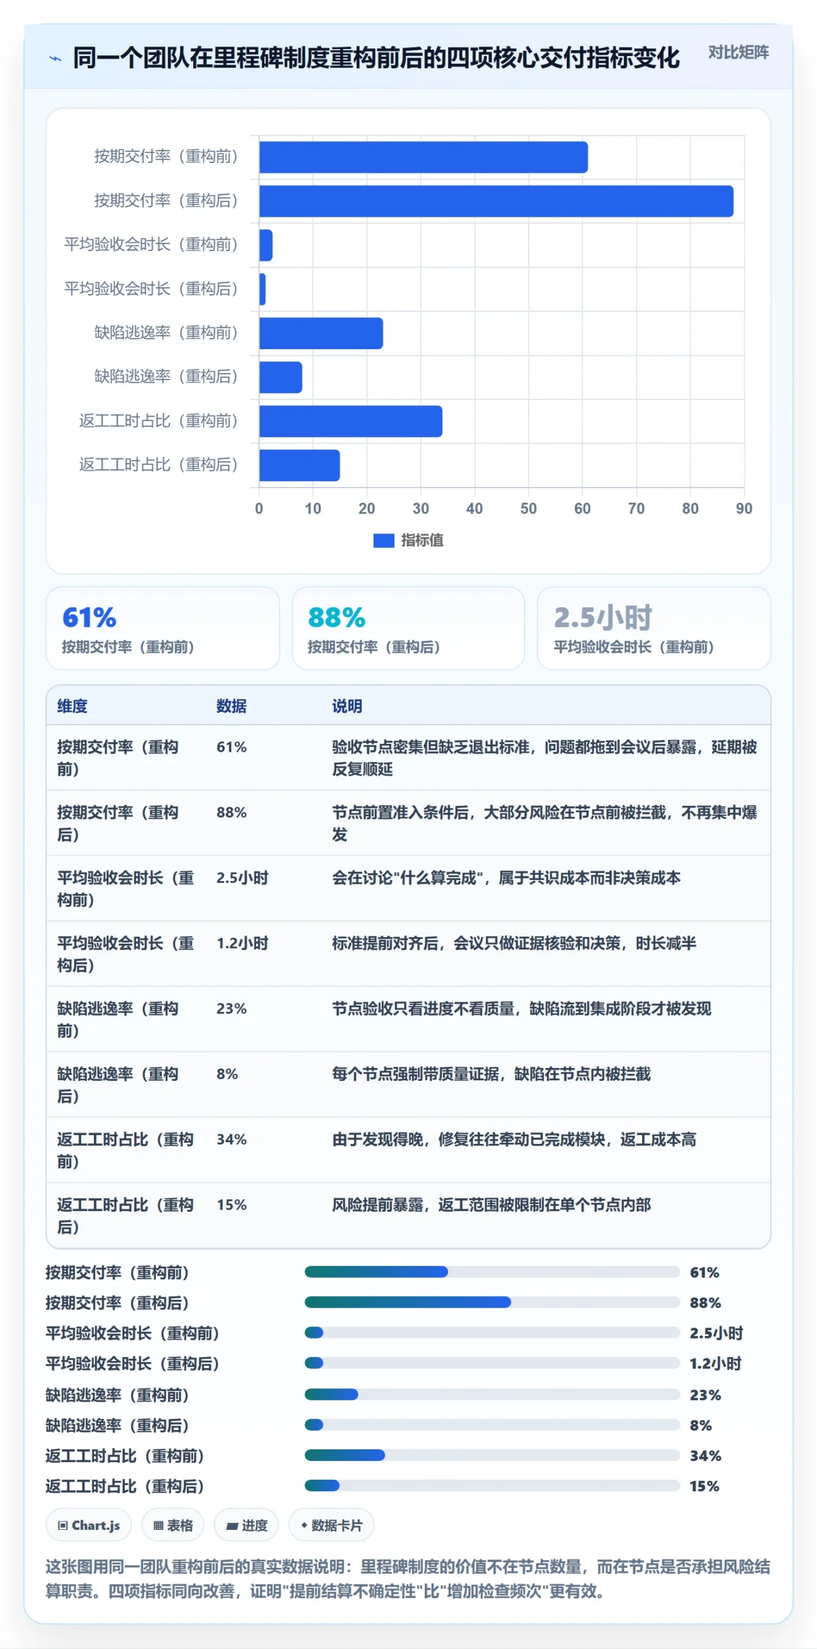Click progress bar for 缺陷逃逸率（重构前）23%

click(492, 1394)
